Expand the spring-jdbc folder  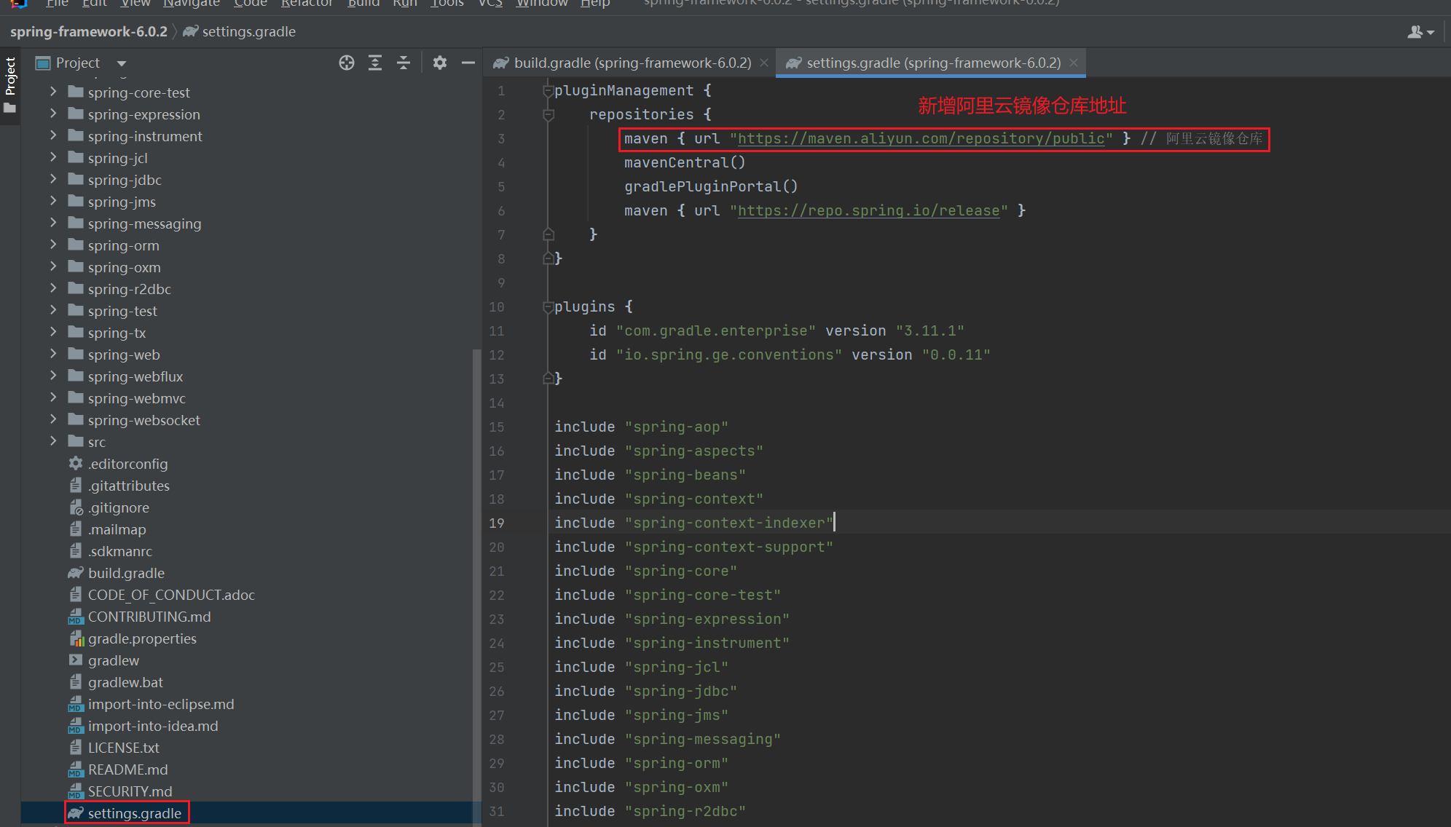click(x=53, y=179)
